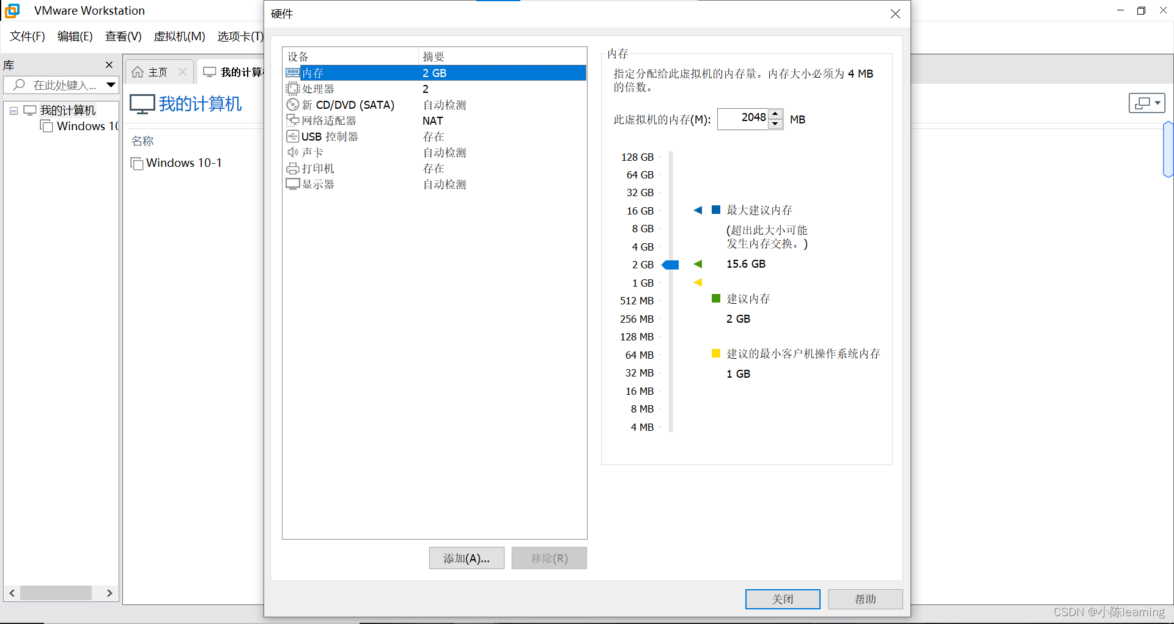
Task: Set memory slider to 512 MB mark
Action: (x=671, y=301)
